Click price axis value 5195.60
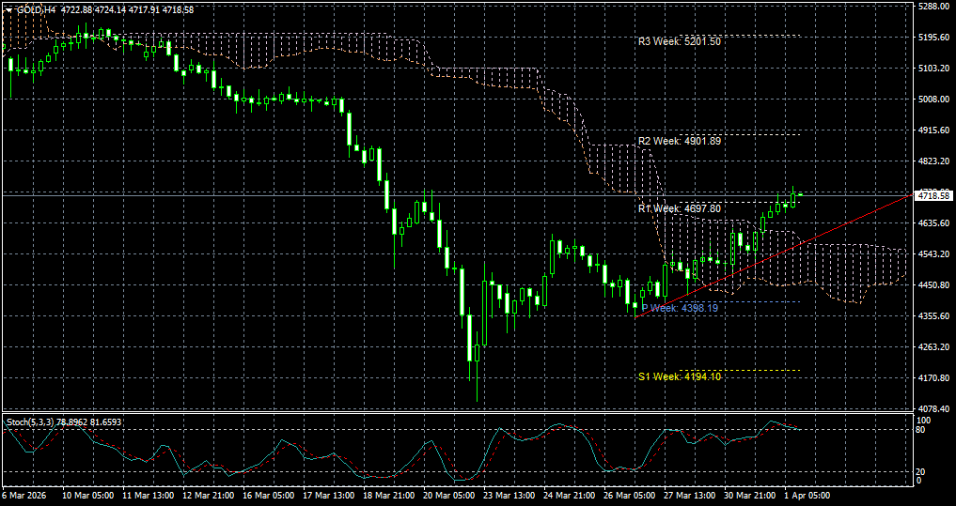Screen dimensions: 956x506 pos(934,38)
